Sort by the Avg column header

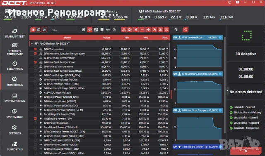[x=146, y=38]
